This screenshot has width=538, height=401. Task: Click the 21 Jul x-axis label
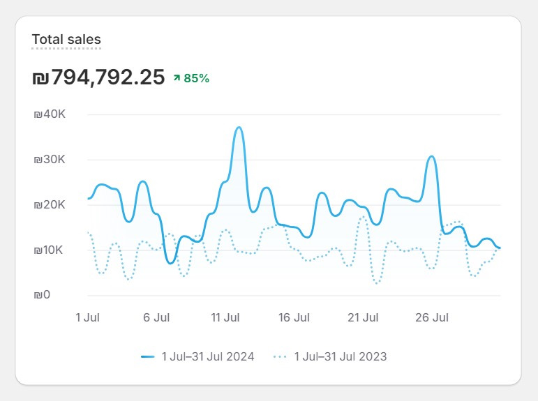363,318
